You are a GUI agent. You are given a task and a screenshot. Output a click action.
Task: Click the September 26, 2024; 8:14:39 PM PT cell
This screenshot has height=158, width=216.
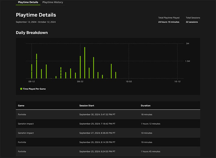pyautogui.click(x=97, y=142)
